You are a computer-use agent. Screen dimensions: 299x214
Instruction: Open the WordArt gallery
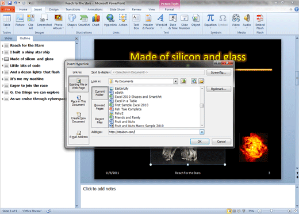(x=161, y=21)
